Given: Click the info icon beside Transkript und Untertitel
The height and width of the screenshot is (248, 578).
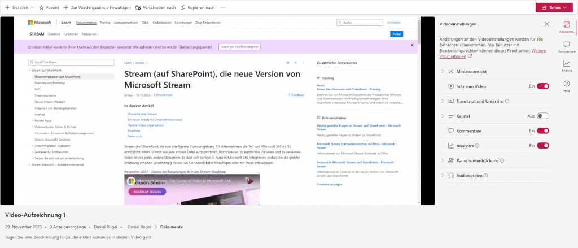Looking at the screenshot, I should coord(507,101).
